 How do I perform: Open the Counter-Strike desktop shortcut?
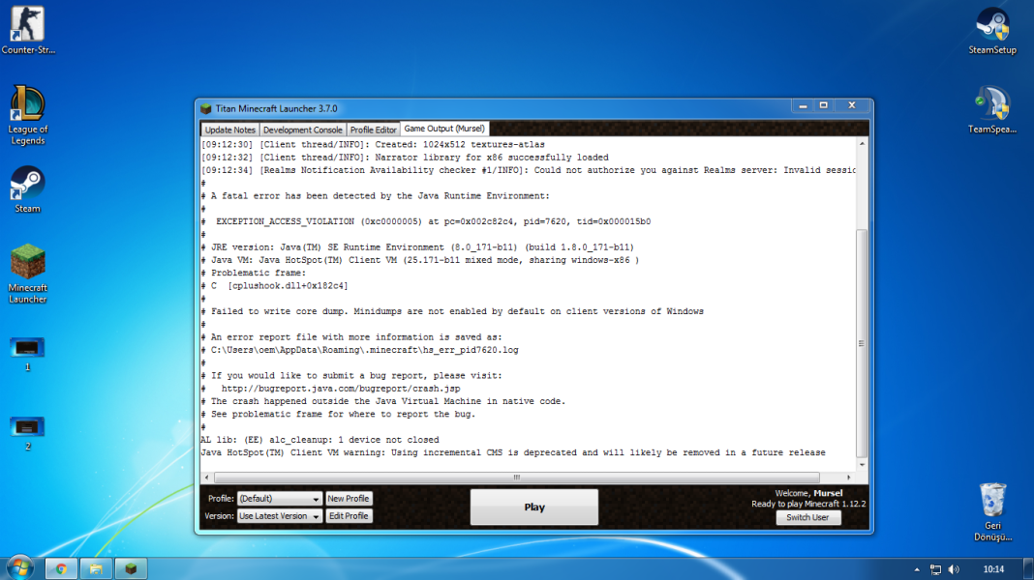tap(28, 30)
